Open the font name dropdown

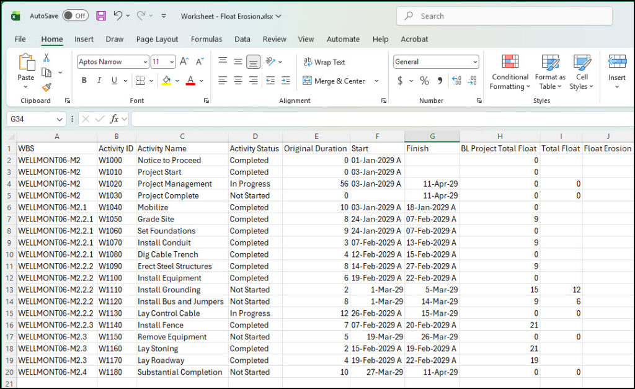click(145, 62)
